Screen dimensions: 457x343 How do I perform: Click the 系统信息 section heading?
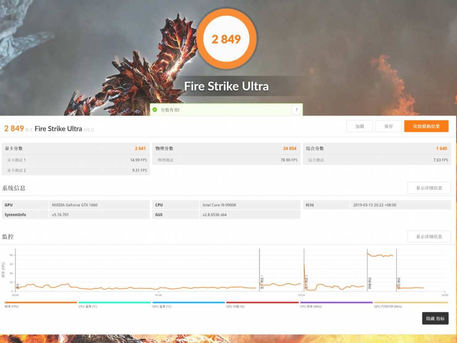14,188
